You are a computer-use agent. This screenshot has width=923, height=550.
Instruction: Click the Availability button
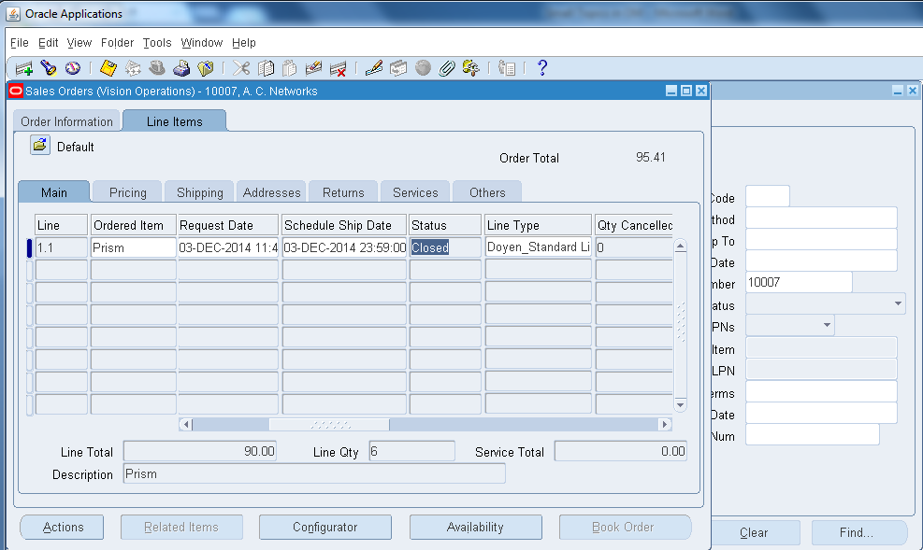pyautogui.click(x=476, y=527)
